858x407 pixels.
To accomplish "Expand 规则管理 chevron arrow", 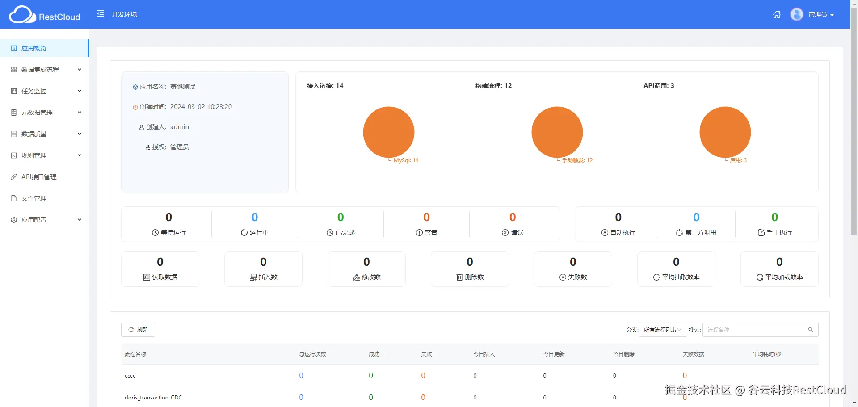I will point(80,155).
